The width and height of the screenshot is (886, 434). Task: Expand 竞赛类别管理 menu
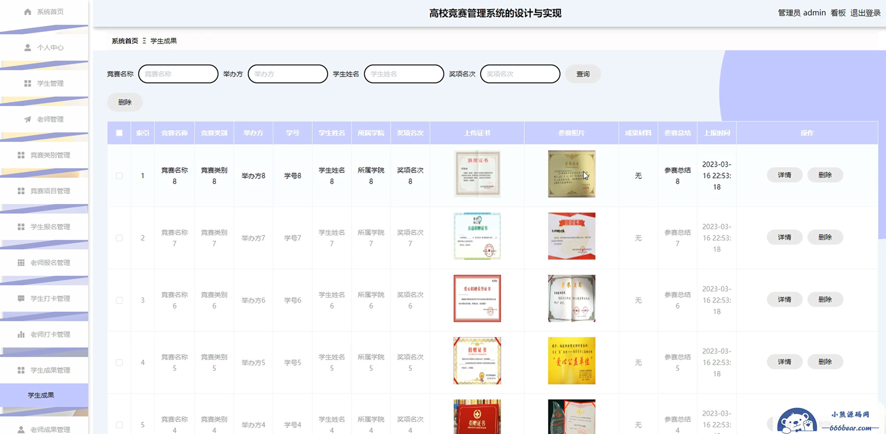(x=44, y=155)
